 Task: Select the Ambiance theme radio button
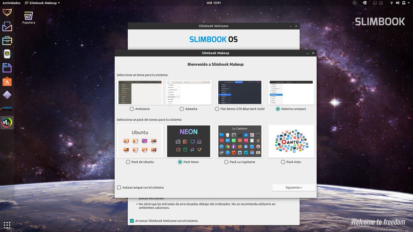coord(132,109)
